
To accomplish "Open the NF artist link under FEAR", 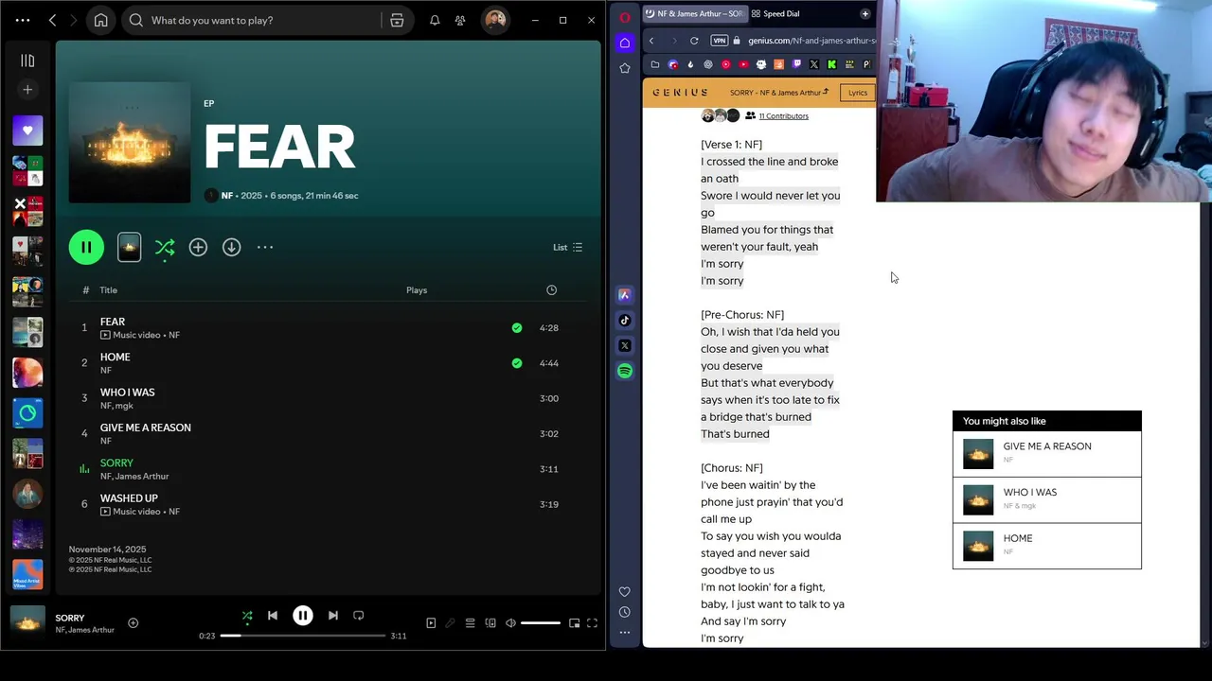I will coord(227,196).
